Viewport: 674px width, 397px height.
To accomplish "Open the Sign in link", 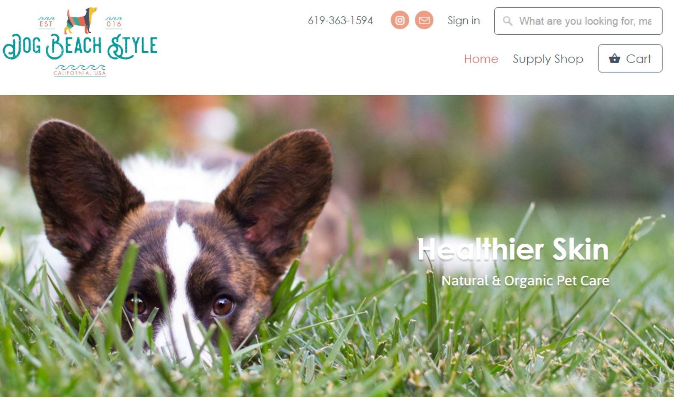I will pyautogui.click(x=464, y=21).
